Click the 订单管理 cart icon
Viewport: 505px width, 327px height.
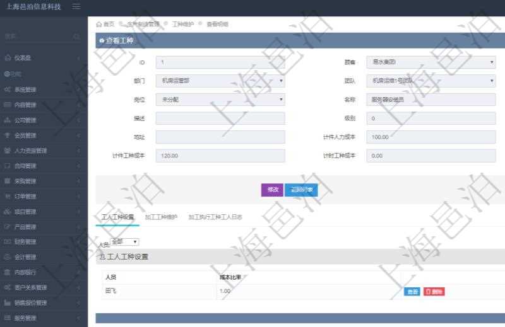click(8, 196)
